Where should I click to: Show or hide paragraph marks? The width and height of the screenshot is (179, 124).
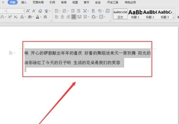coord(100,11)
